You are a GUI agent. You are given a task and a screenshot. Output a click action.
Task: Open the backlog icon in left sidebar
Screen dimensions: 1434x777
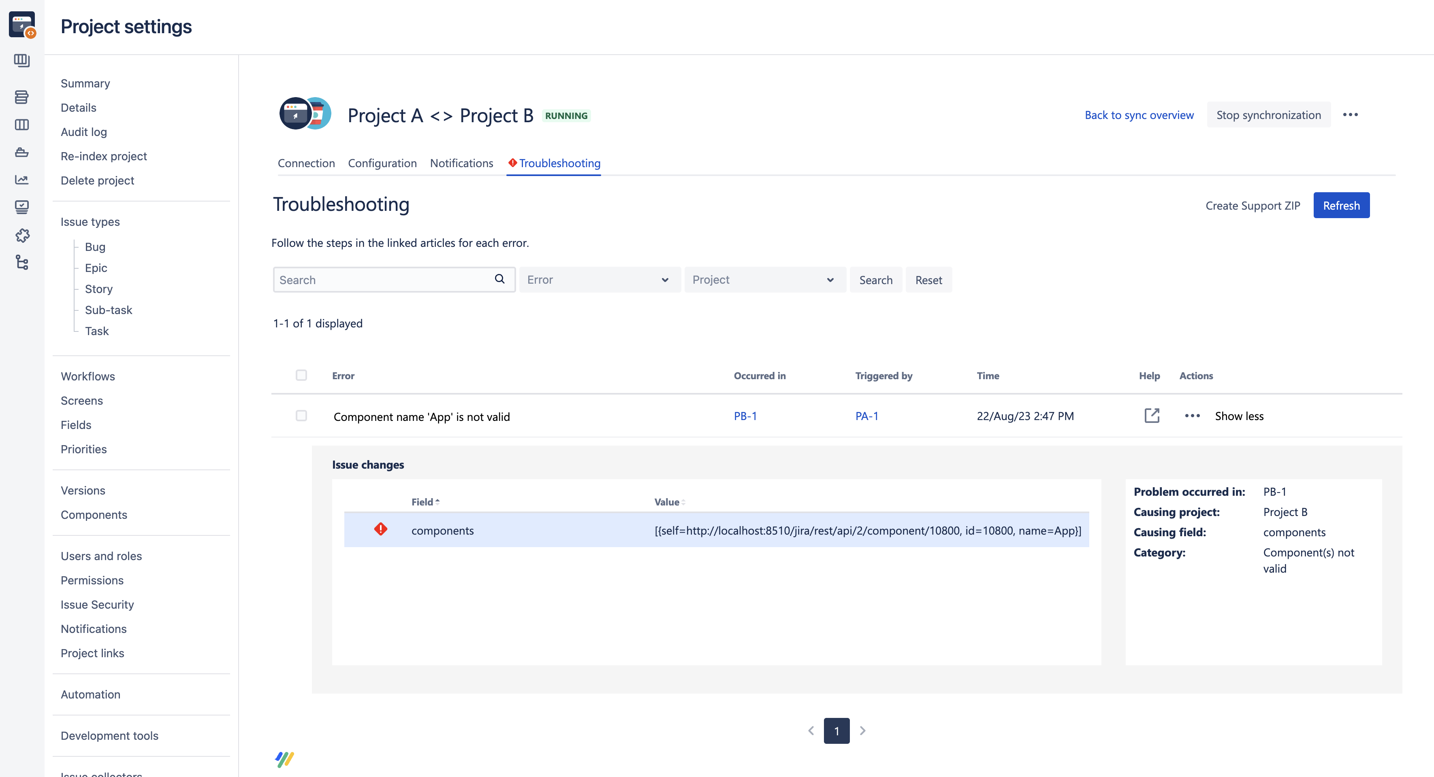[x=22, y=97]
